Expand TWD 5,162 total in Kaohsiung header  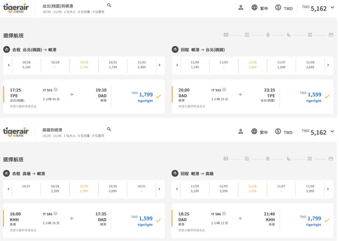click(332, 131)
